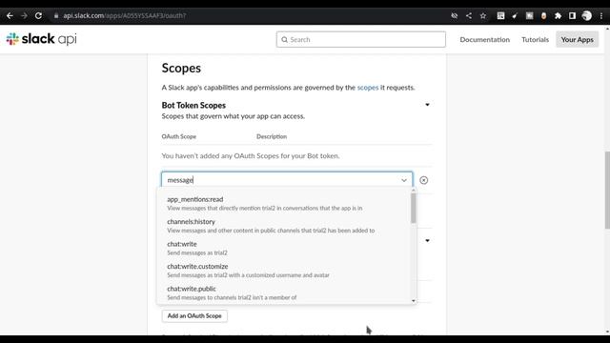Open the Documentation menu item
This screenshot has width=610, height=343.
[x=484, y=39]
